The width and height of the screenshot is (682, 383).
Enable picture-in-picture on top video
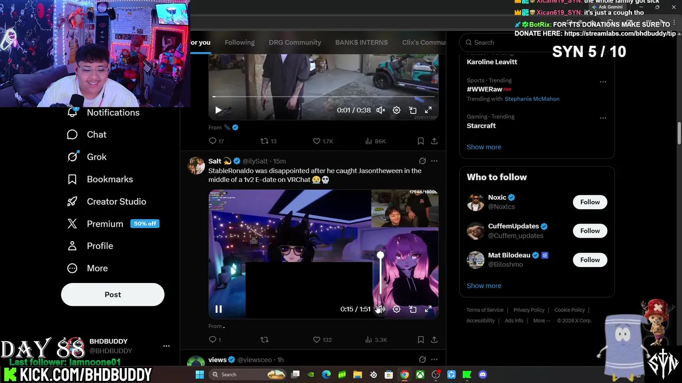pyautogui.click(x=412, y=110)
